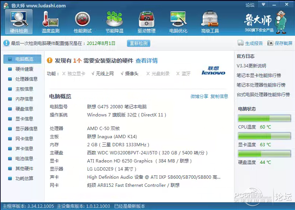Click 独立显卡 feature label
Image resolution: width=295 pixels, height=210 pixels.
(x=76, y=74)
